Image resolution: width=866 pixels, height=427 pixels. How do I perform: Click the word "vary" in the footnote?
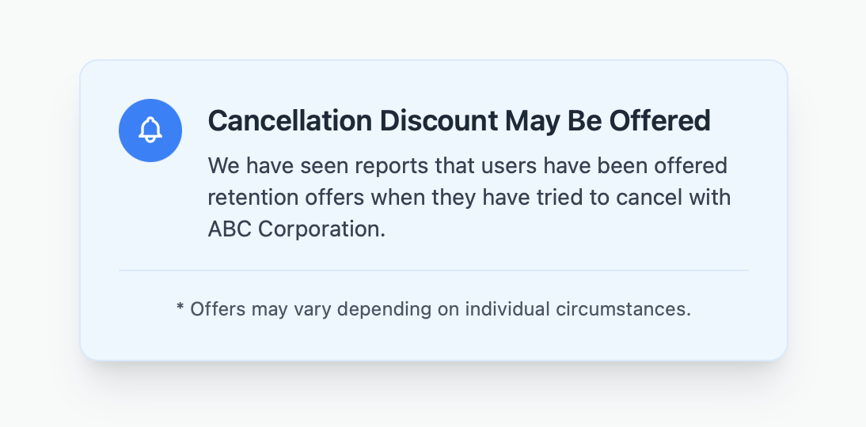310,308
